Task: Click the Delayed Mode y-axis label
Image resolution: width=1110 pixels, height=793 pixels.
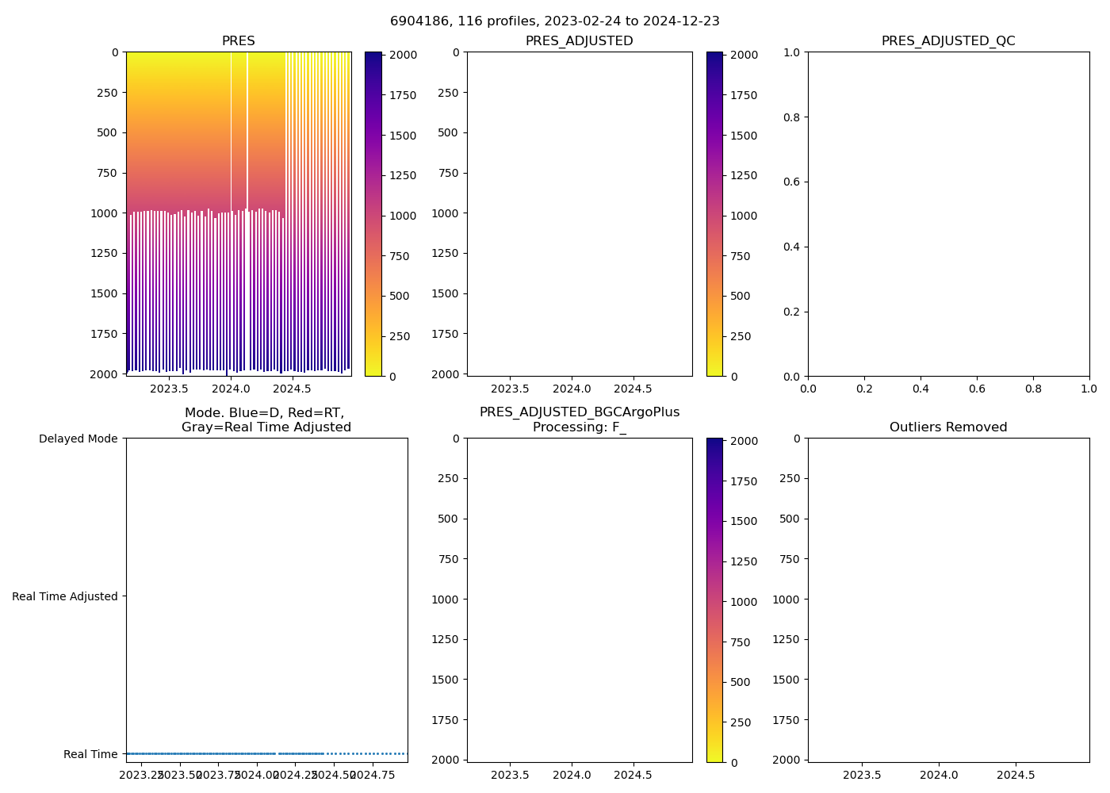Action: click(x=78, y=439)
